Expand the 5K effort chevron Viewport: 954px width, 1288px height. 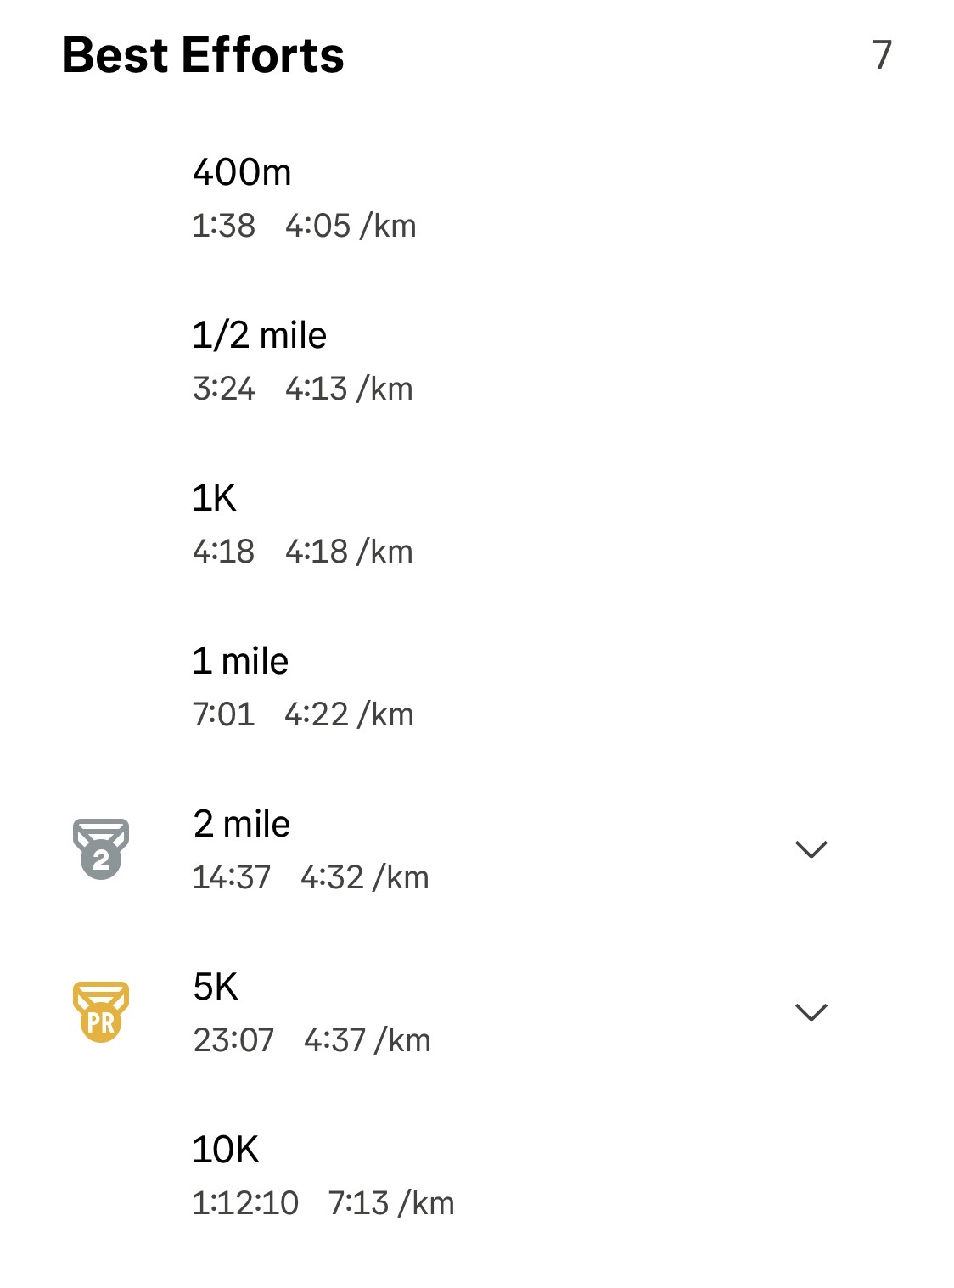tap(811, 1011)
